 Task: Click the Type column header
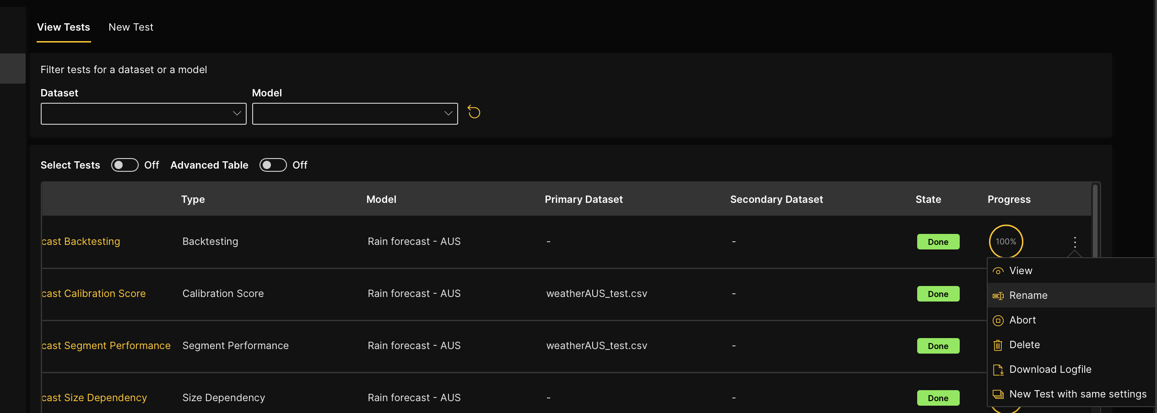pyautogui.click(x=193, y=200)
